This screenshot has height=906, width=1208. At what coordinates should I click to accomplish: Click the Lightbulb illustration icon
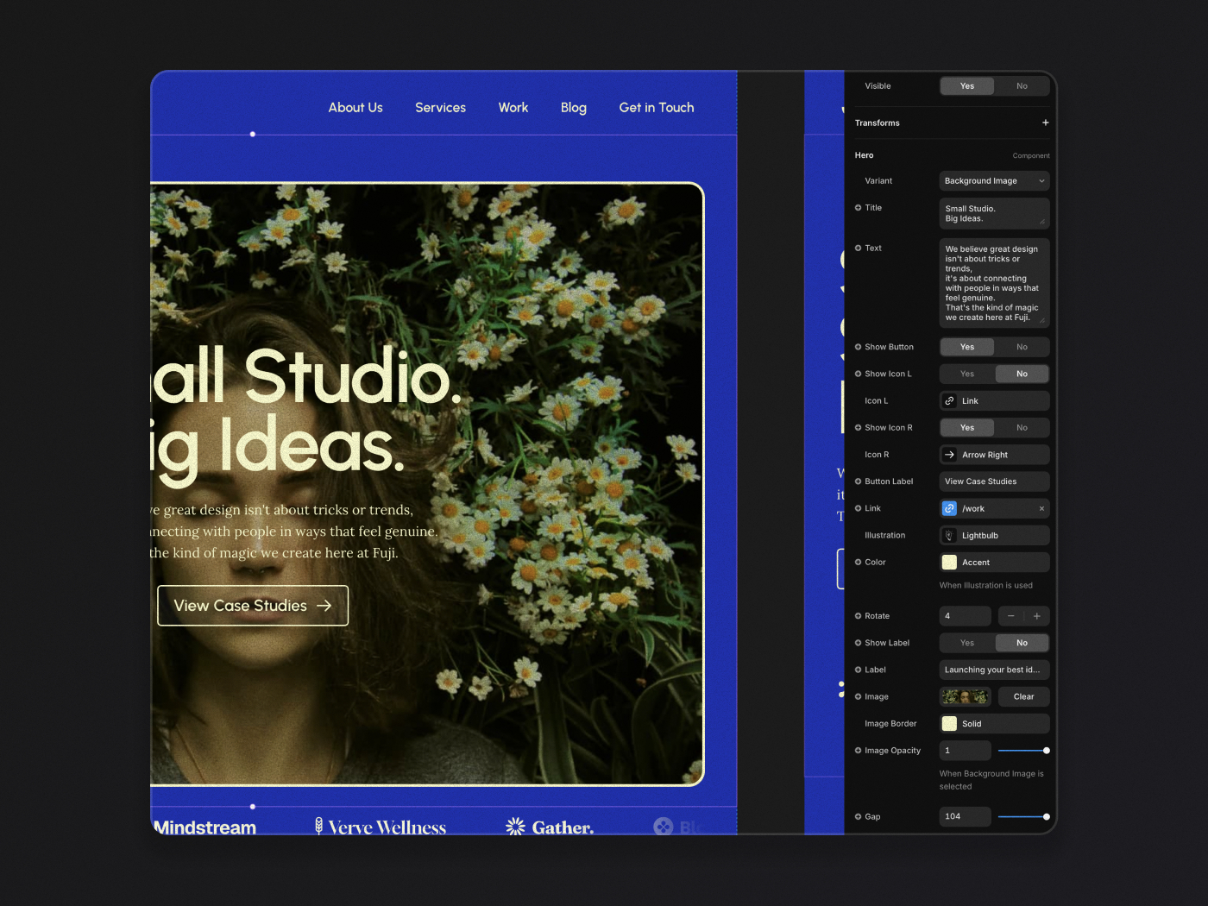point(949,536)
